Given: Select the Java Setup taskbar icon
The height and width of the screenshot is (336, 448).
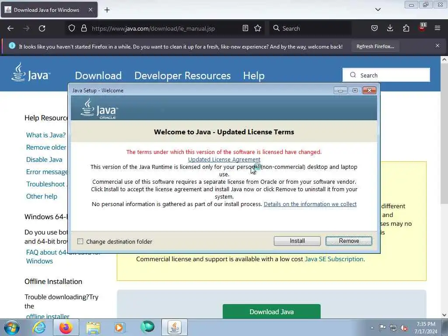Looking at the screenshot, I should (175, 327).
